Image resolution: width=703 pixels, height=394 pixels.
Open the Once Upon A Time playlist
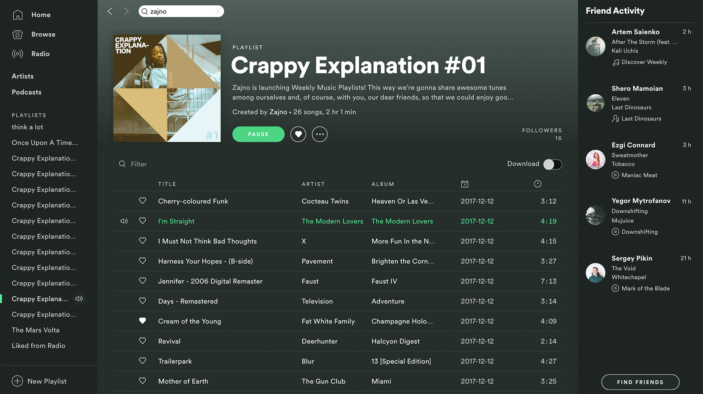[45, 143]
